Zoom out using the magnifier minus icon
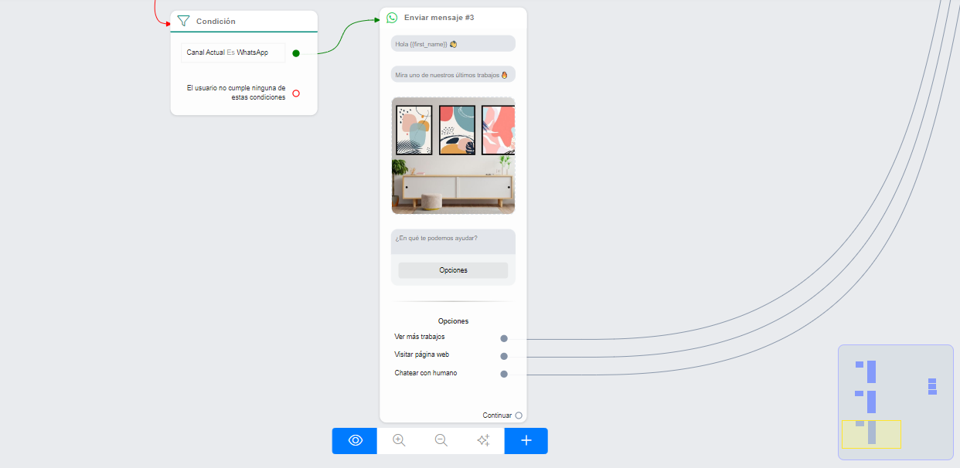The image size is (960, 468). coord(441,440)
